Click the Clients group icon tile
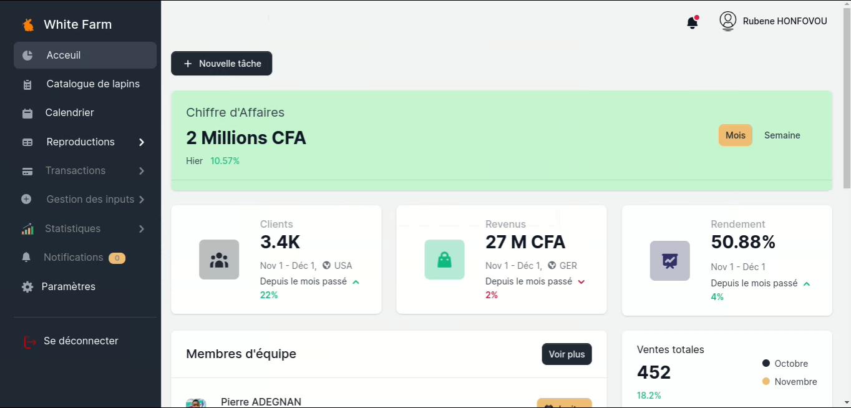851x408 pixels. tap(219, 260)
